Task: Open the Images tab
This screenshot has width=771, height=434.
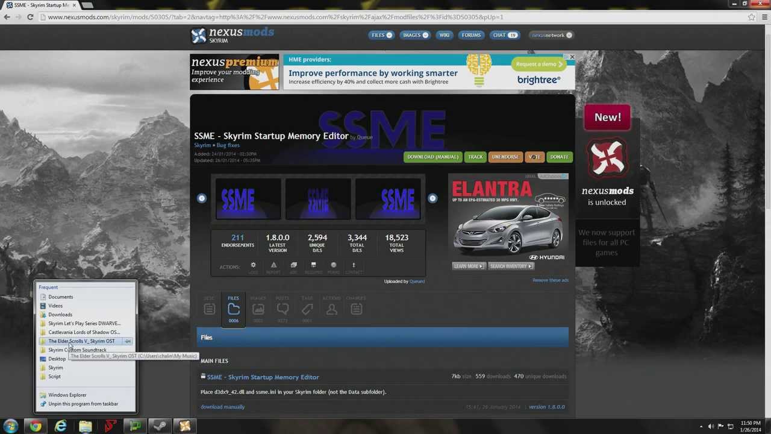Action: tap(258, 309)
